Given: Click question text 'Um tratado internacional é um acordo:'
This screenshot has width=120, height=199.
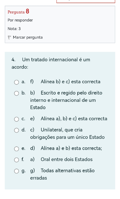Looking at the screenshot, I should pyautogui.click(x=51, y=63).
